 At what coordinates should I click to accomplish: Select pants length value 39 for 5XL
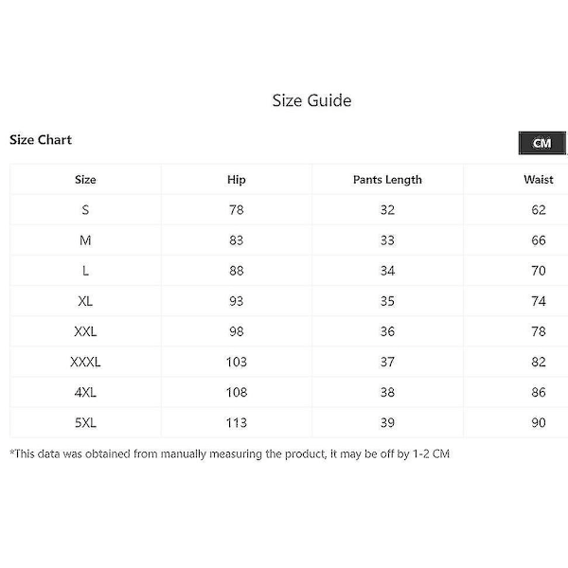point(387,423)
